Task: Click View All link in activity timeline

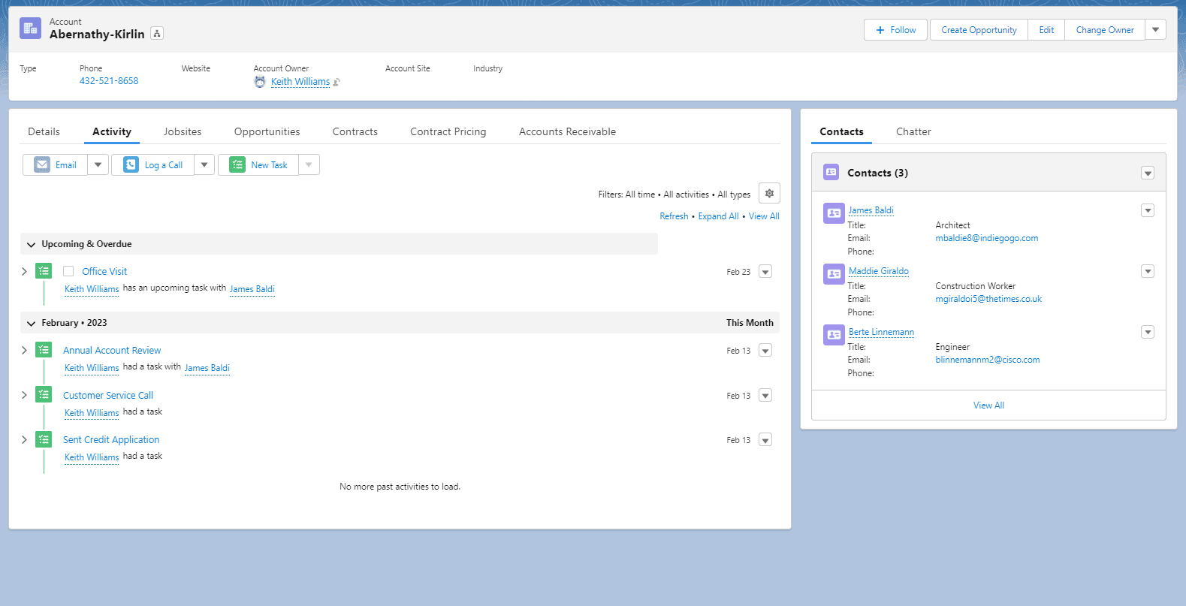Action: click(764, 216)
